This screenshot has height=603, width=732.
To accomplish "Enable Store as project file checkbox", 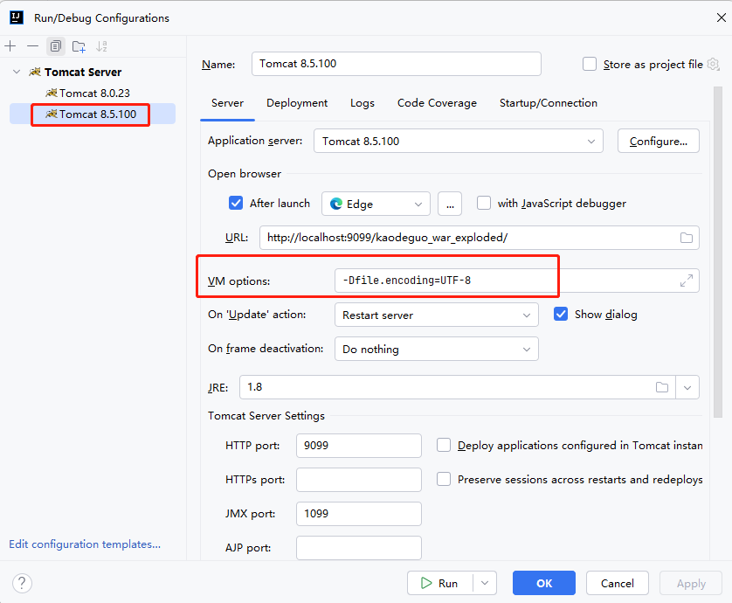I will click(590, 64).
